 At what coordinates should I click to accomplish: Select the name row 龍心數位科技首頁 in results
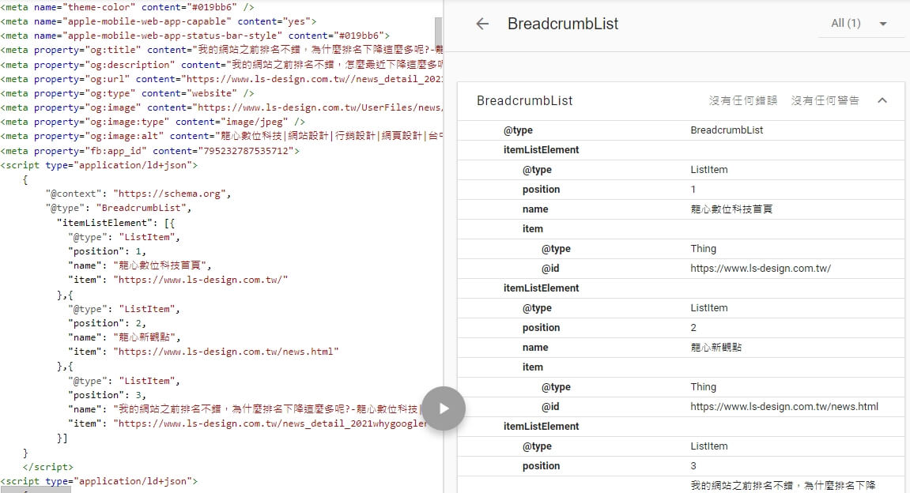pos(680,209)
